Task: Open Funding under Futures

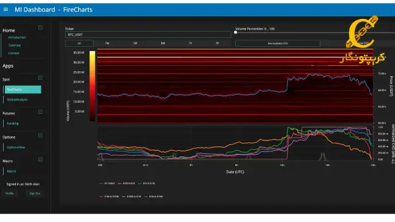Action: (x=13, y=123)
